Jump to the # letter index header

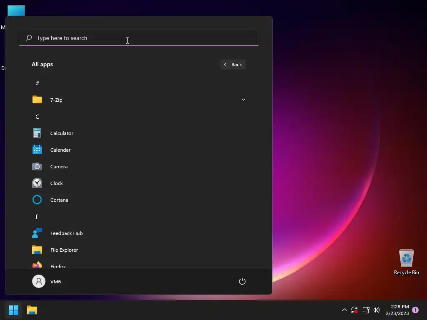tap(37, 83)
